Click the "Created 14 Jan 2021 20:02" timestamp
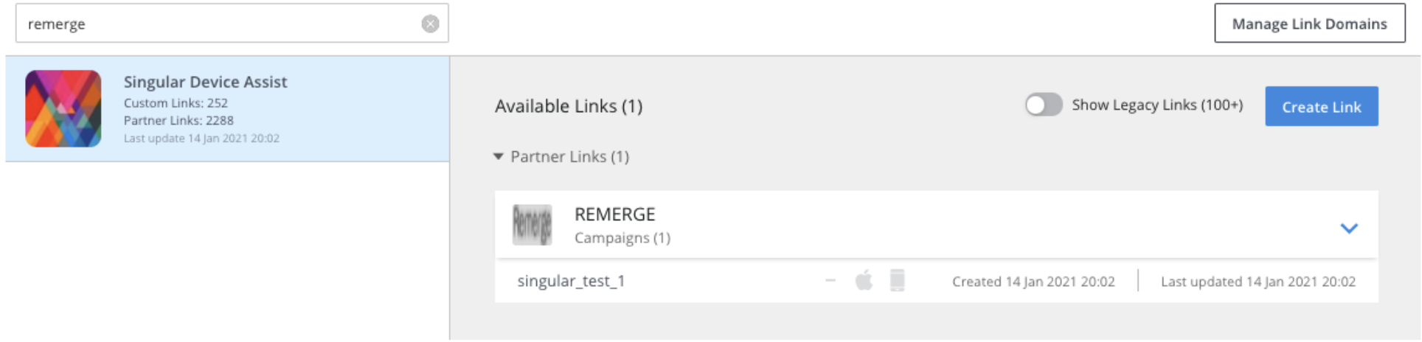 point(1033,282)
